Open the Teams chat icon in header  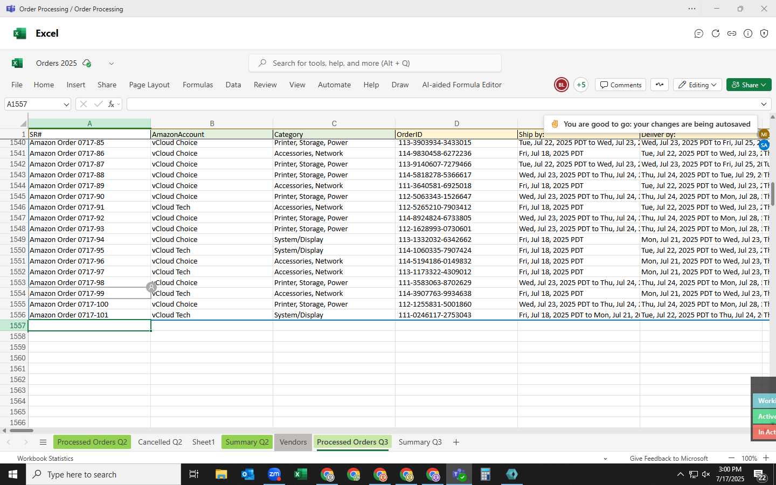(699, 33)
